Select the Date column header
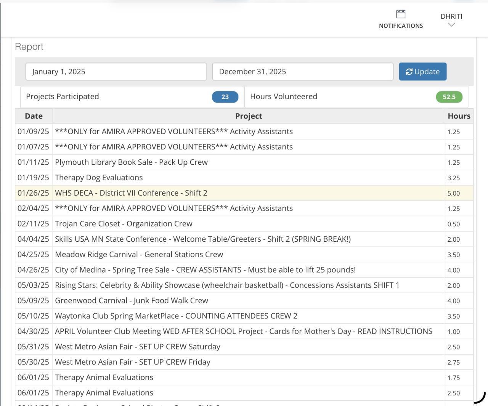Viewport: 488px width, 406px height. pos(34,116)
